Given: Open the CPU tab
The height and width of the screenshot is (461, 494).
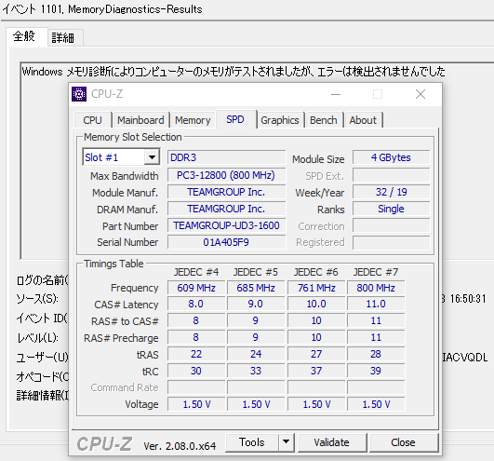Looking at the screenshot, I should (93, 120).
